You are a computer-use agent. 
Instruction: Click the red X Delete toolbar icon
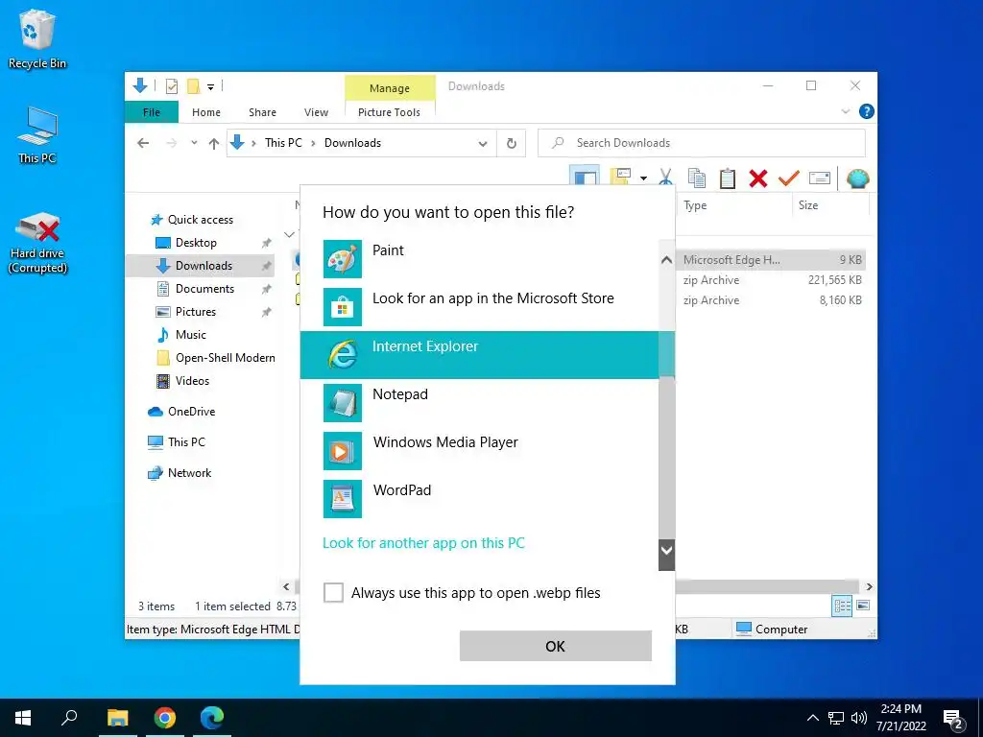pos(758,178)
